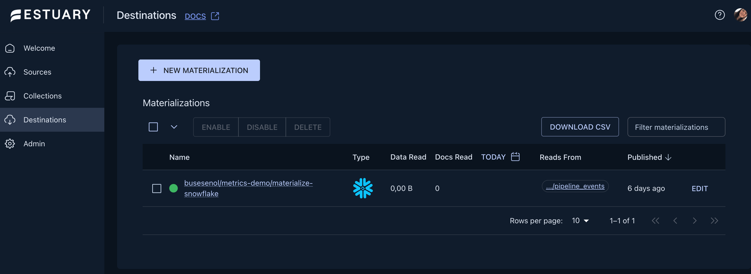The height and width of the screenshot is (274, 751).
Task: Click the busesenol/metrics-demo/materialize-snowflake link
Action: click(x=248, y=188)
